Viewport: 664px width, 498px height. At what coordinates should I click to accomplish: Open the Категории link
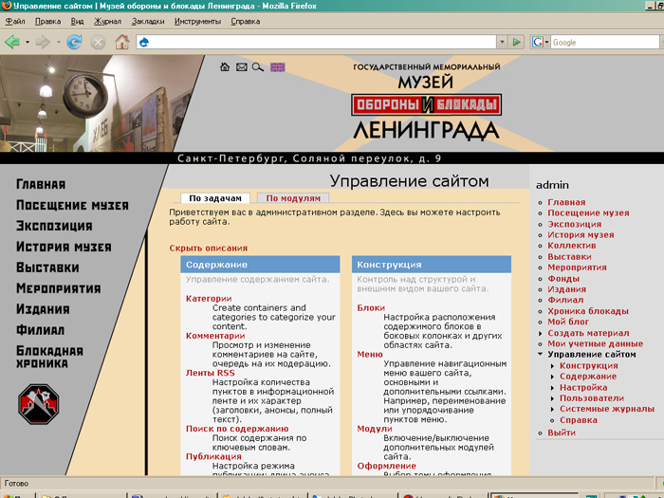click(209, 299)
